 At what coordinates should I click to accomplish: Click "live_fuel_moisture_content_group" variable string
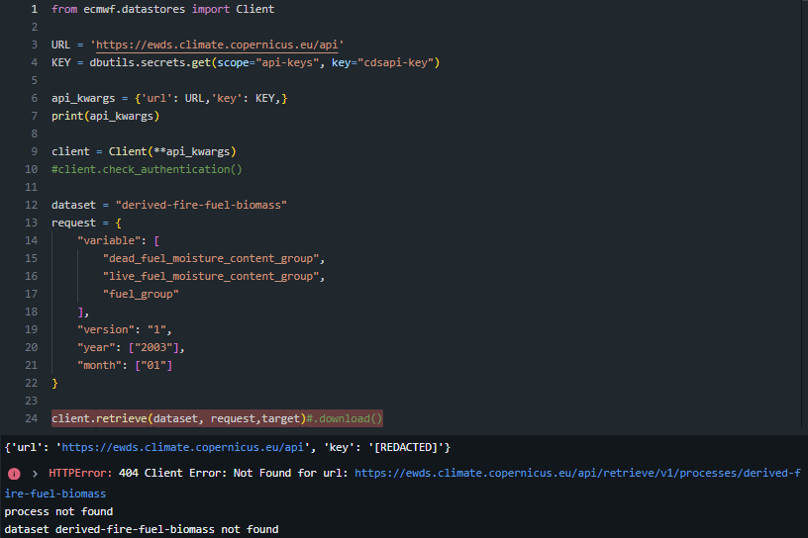click(x=213, y=276)
